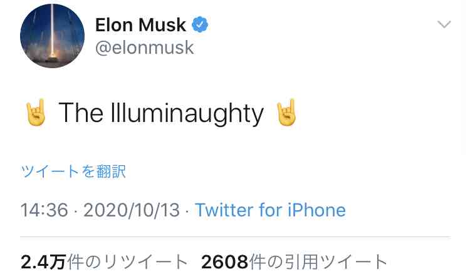Viewport: 470px width, 279px height.
Task: Click the 2.4万 retweet count
Action: 43,262
